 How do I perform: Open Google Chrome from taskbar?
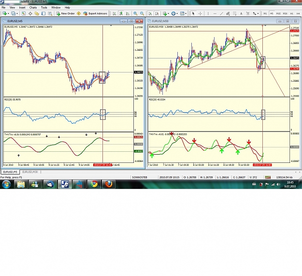click(x=94, y=184)
